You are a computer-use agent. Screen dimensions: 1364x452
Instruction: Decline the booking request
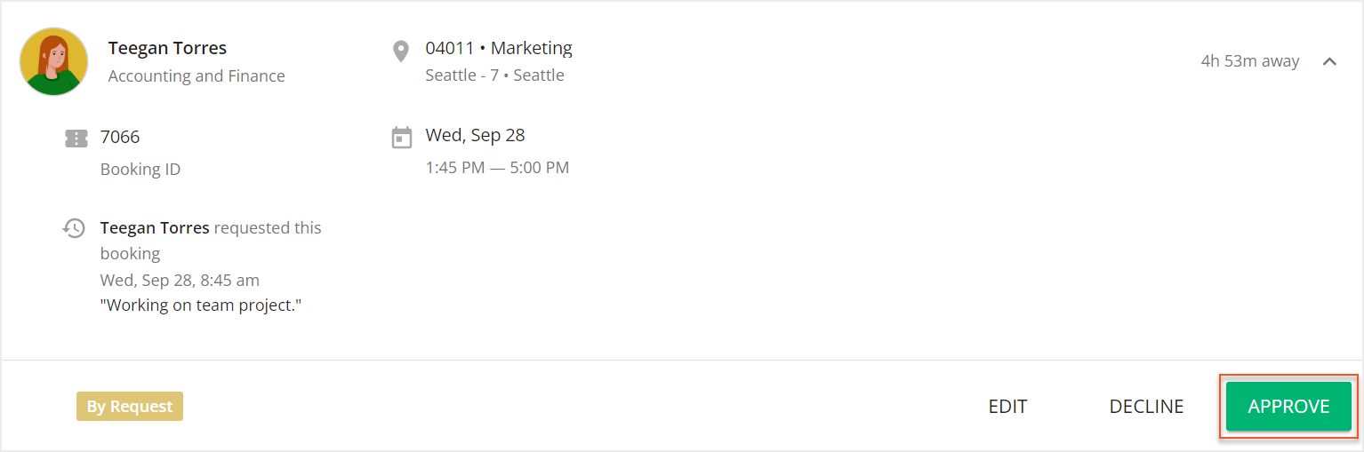click(1146, 407)
